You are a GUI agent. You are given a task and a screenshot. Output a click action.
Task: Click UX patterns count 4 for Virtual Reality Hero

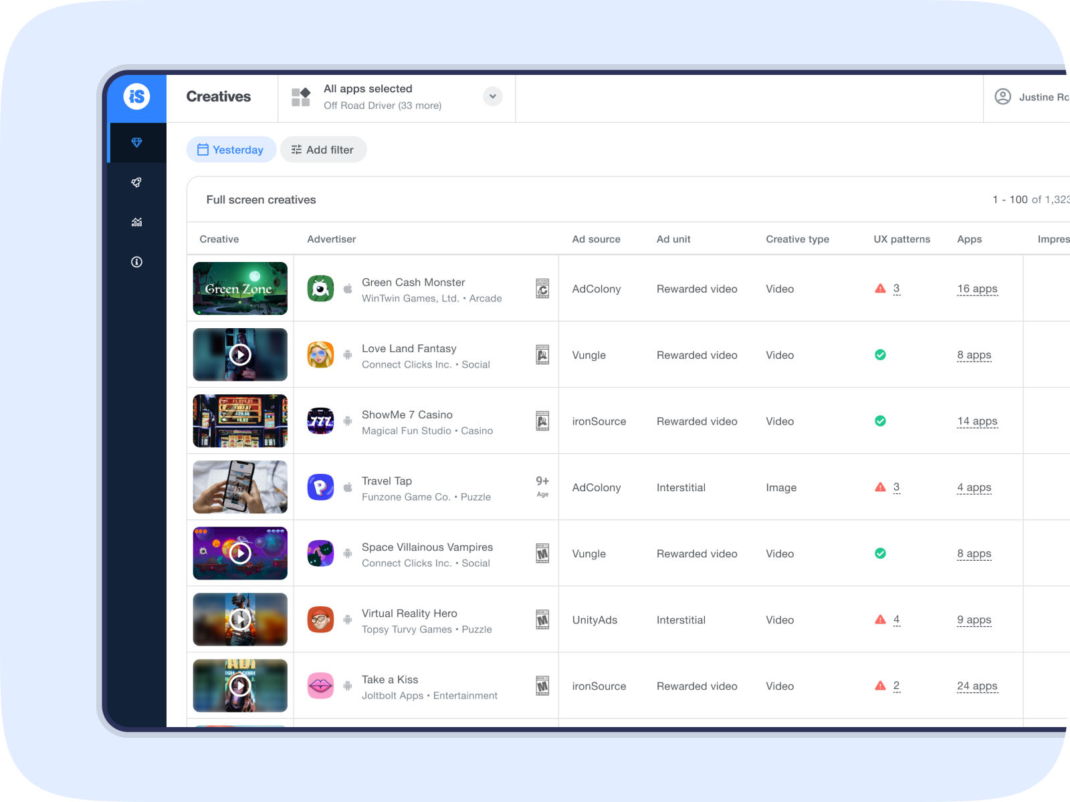(896, 620)
